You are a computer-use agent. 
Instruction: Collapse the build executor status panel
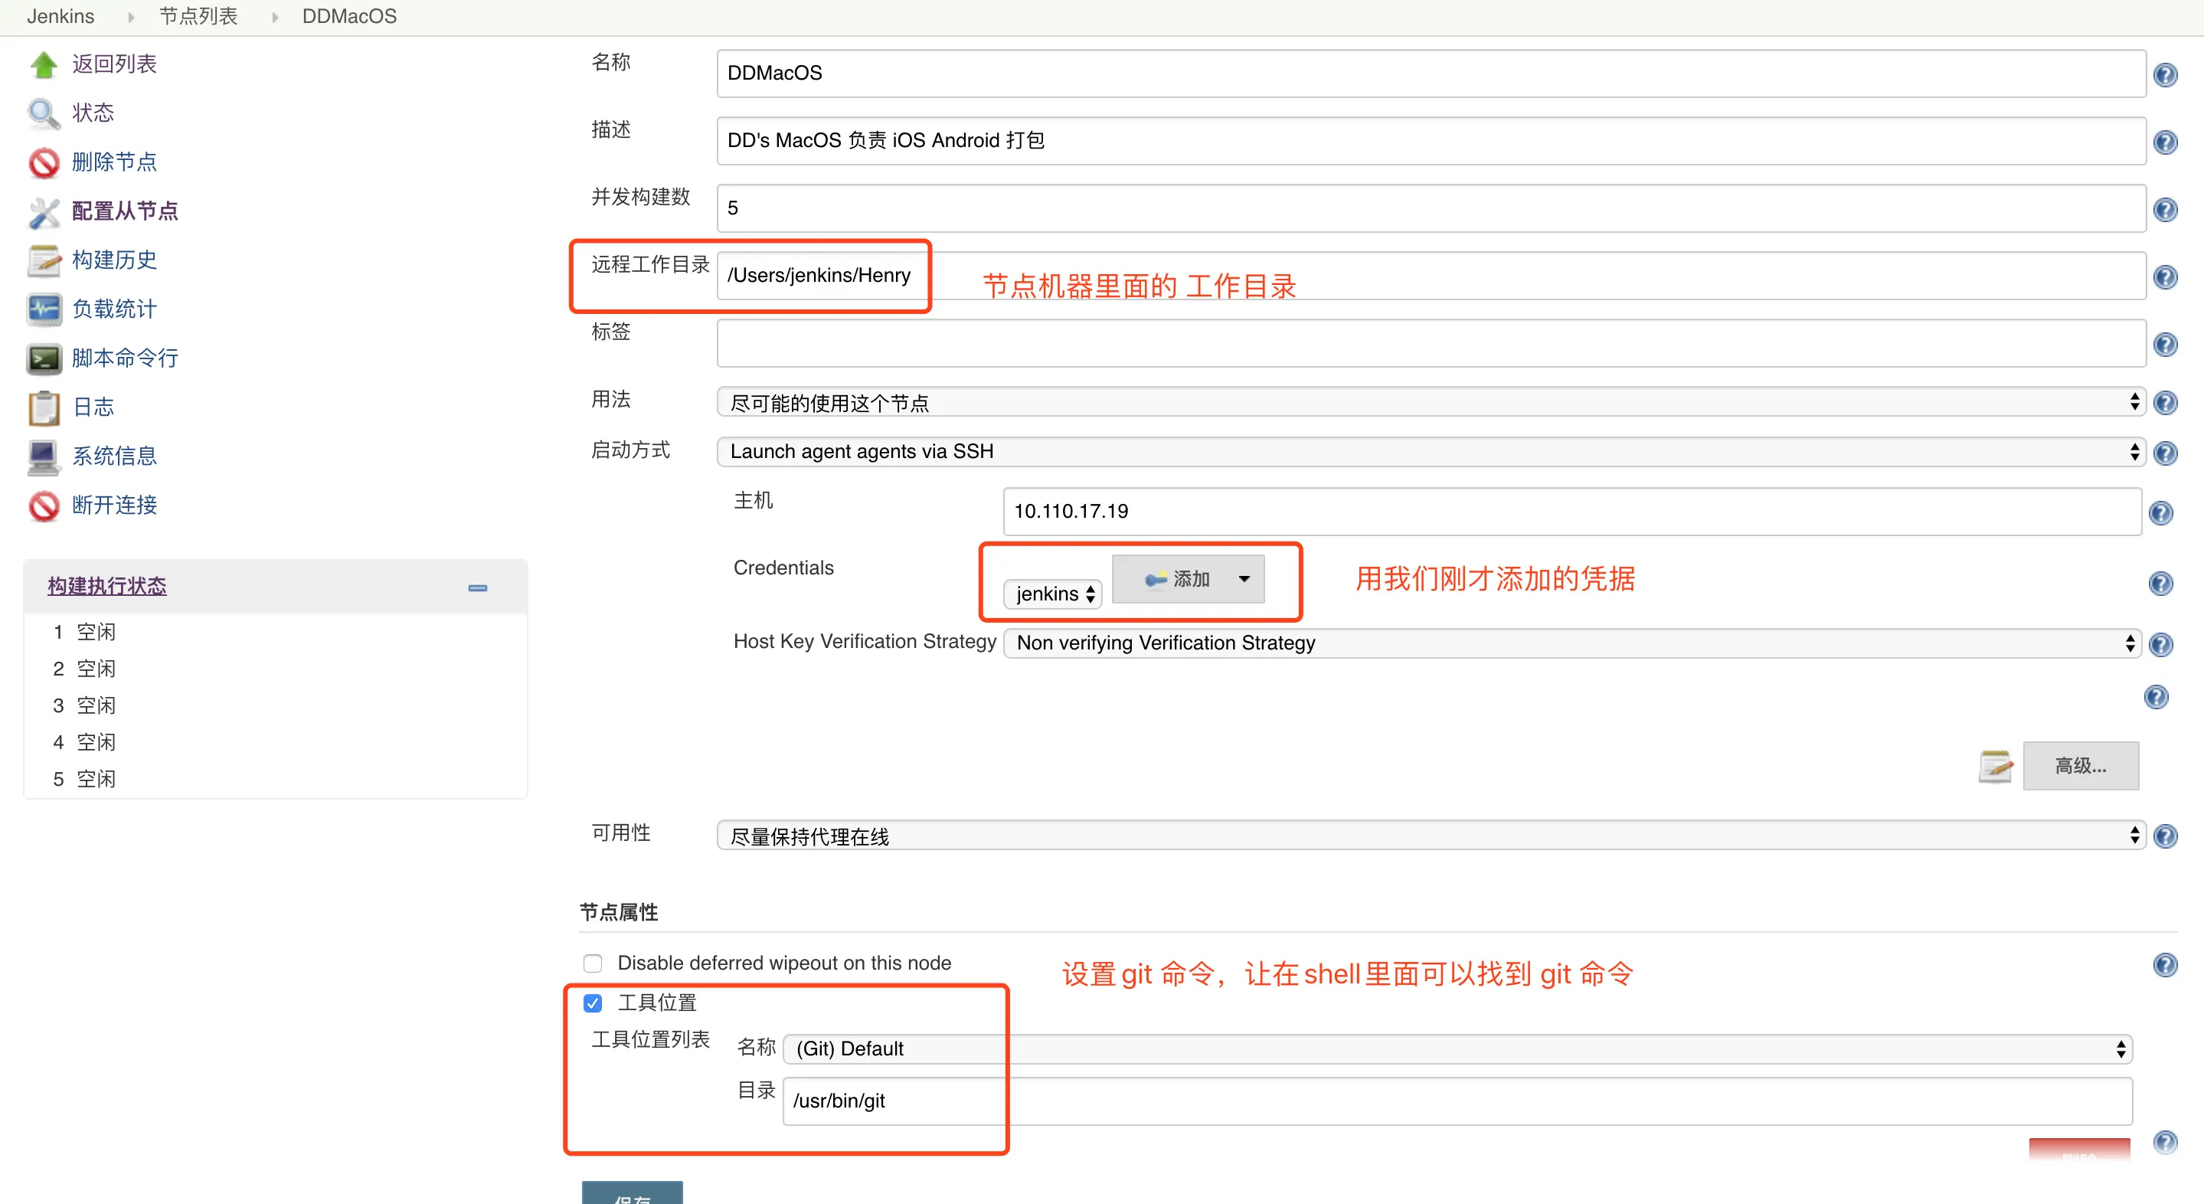pyautogui.click(x=477, y=588)
